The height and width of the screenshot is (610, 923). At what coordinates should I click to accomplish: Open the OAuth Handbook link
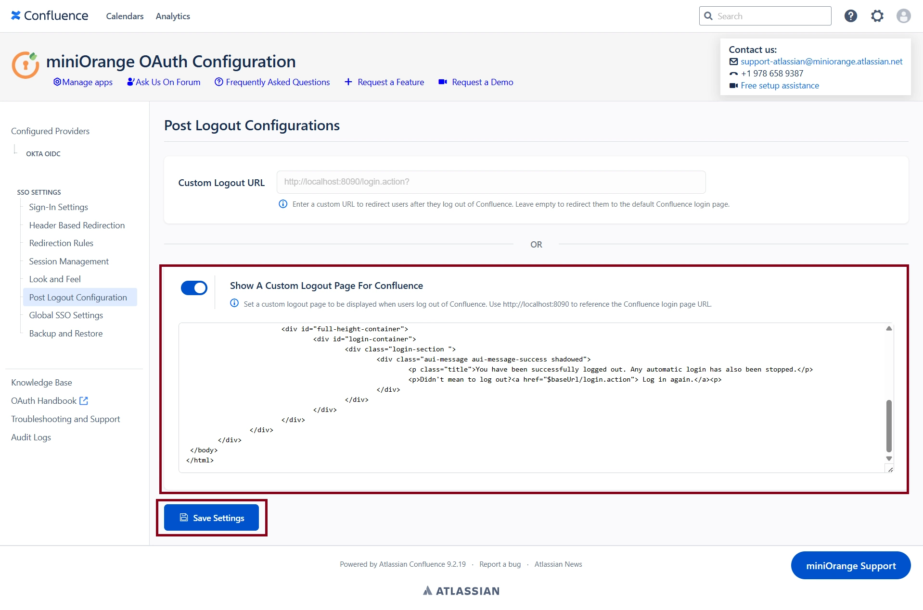44,401
